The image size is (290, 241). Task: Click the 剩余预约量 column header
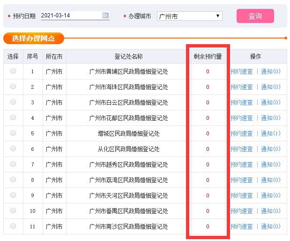click(x=208, y=56)
